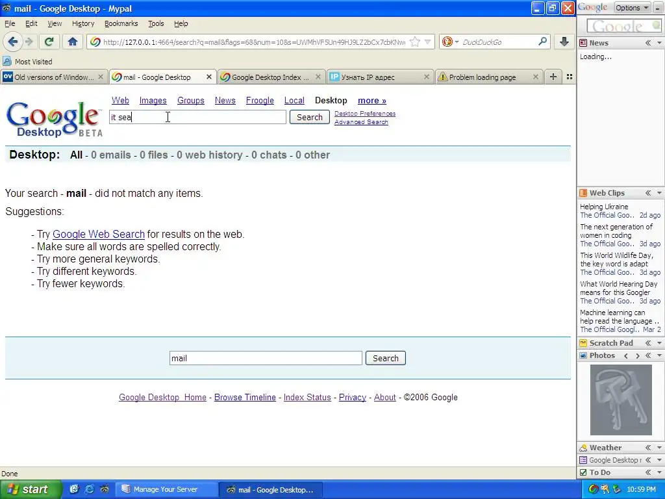665x499 pixels.
Task: Open 'Helping Ukraine' web clip
Action: pos(604,207)
